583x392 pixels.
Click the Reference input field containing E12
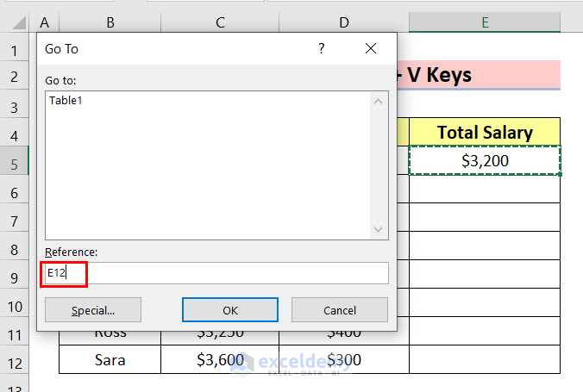[x=216, y=273]
